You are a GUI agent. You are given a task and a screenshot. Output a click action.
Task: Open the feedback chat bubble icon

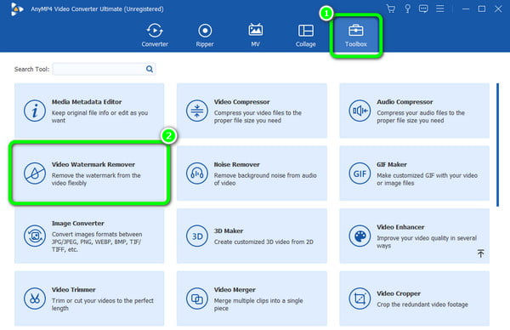(423, 9)
